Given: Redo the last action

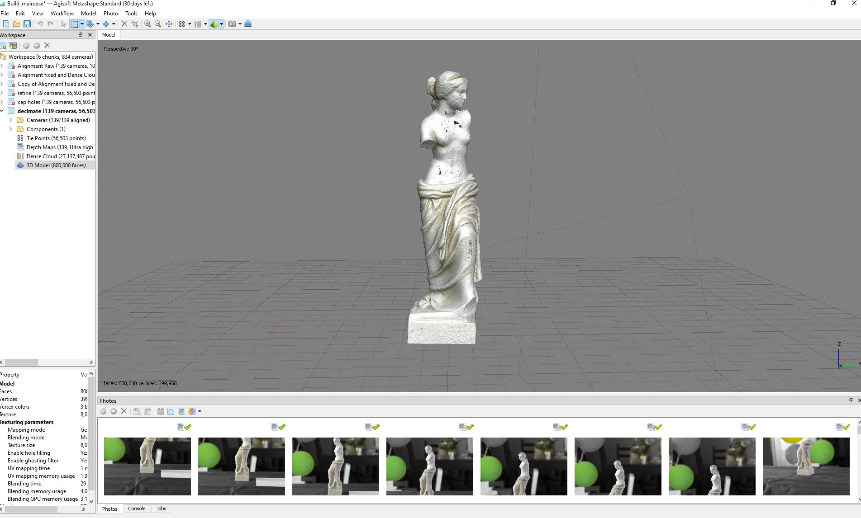Looking at the screenshot, I should 51,24.
